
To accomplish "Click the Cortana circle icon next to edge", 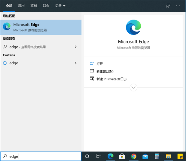I will click(x=5, y=63).
